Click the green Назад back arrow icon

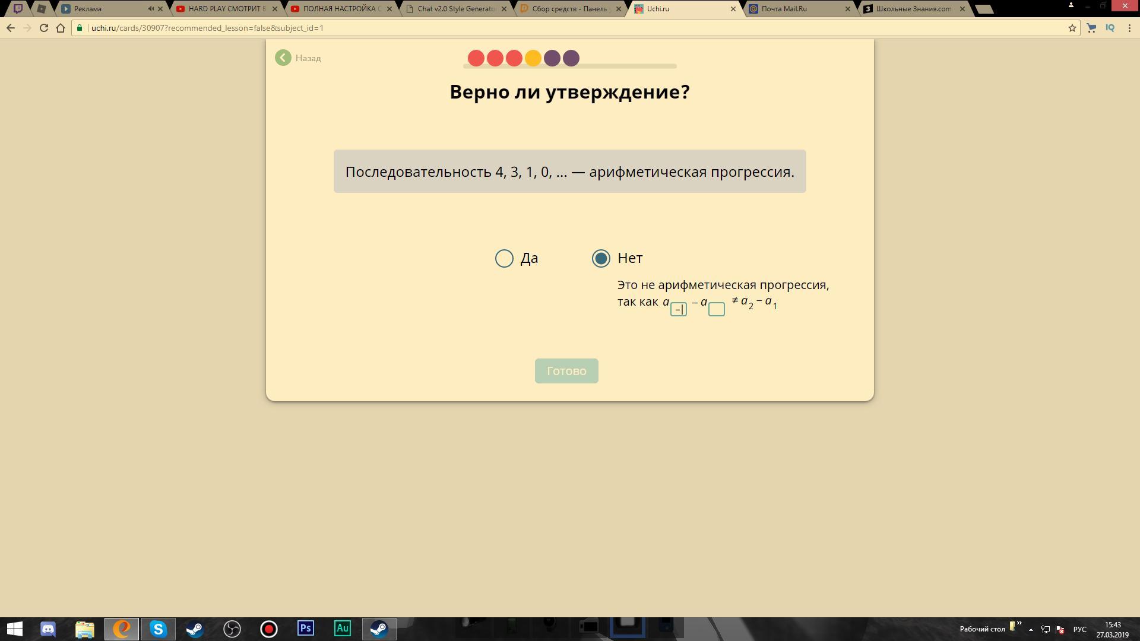point(283,58)
